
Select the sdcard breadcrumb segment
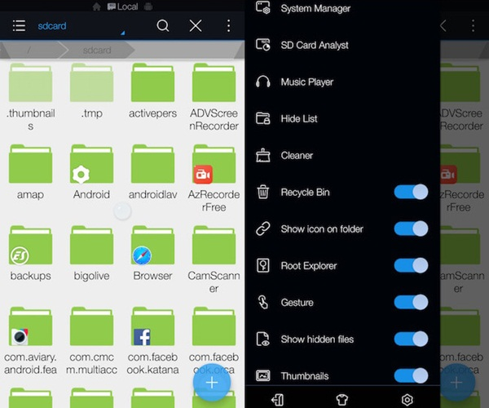coord(97,50)
